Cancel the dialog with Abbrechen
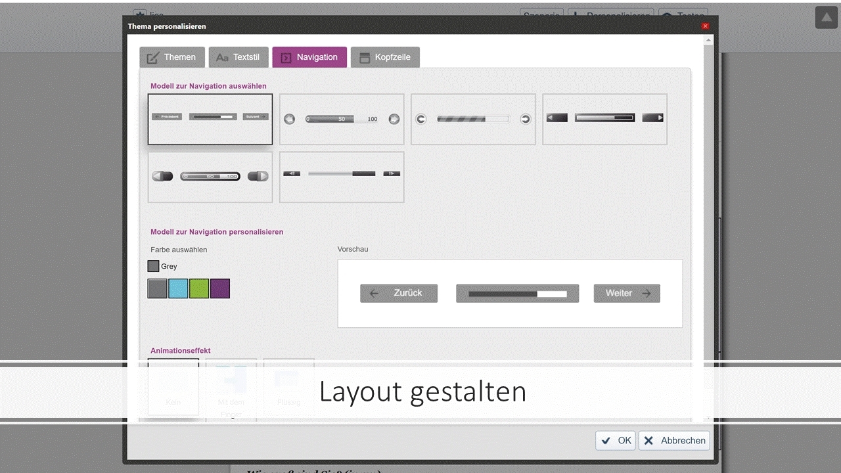841x473 pixels. pos(674,441)
